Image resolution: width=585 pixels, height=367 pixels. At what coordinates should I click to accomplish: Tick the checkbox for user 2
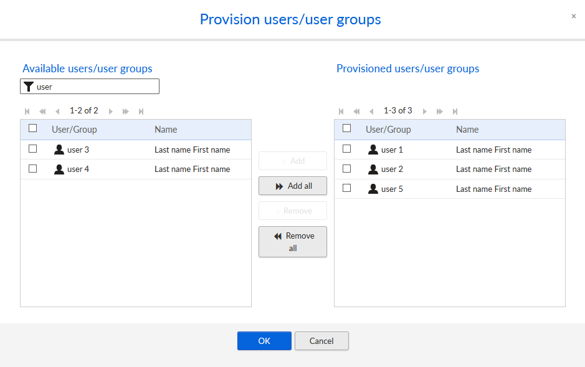coord(346,169)
